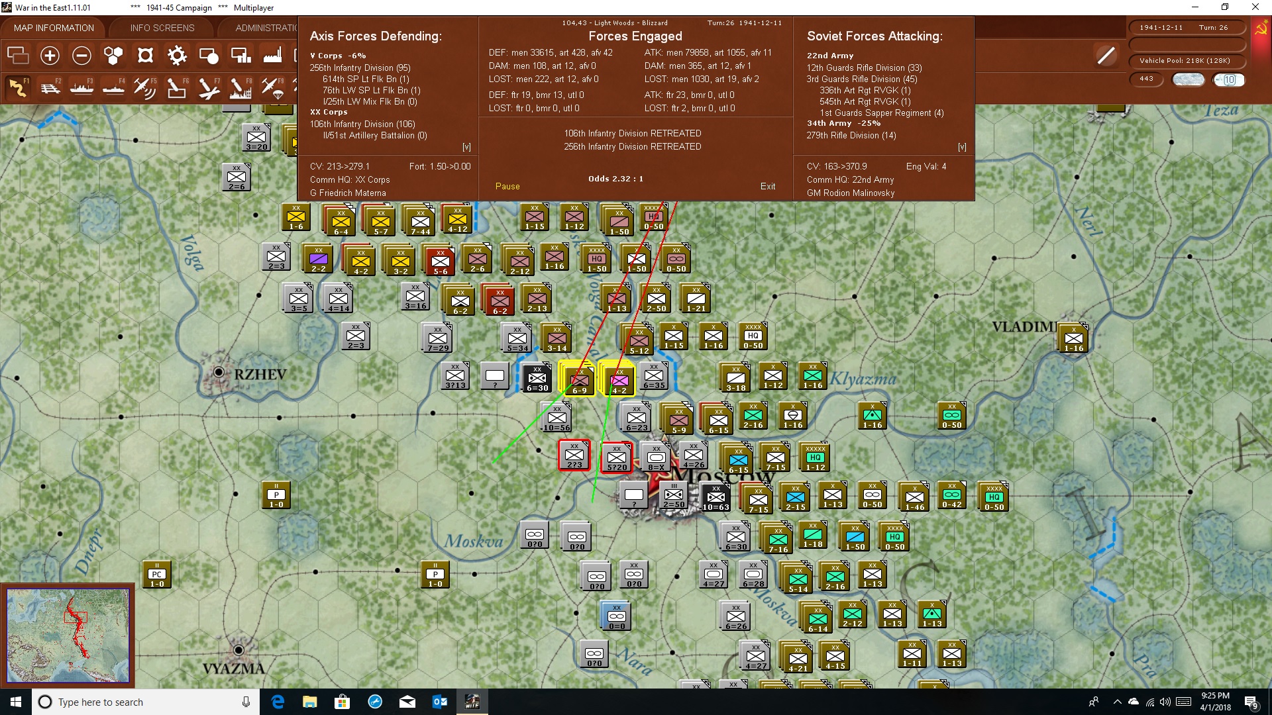Image resolution: width=1272 pixels, height=715 pixels.
Task: Zoom out of the map with minus icon
Action: pos(81,56)
